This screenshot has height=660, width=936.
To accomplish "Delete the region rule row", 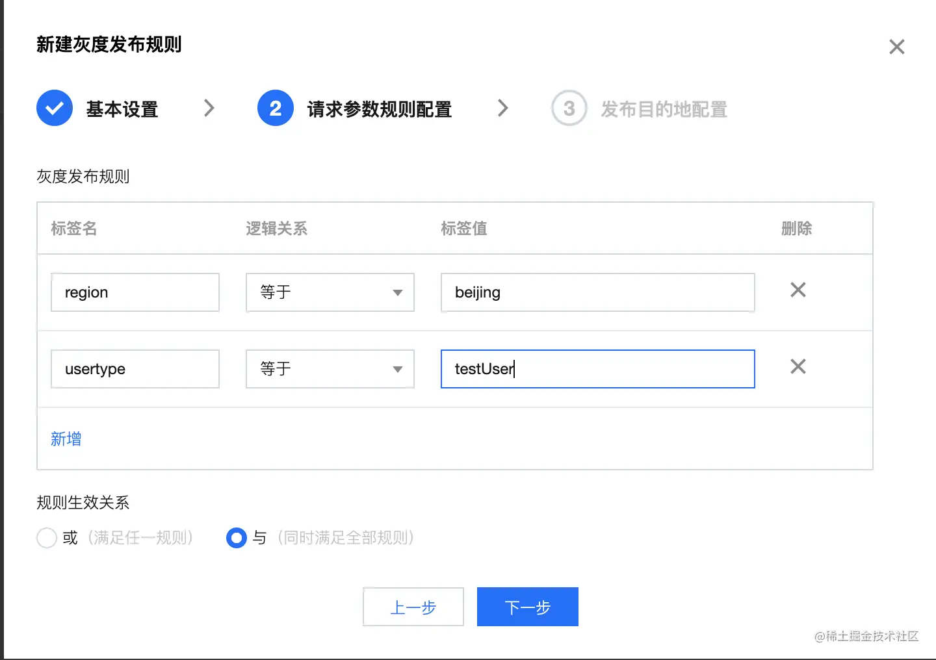I will 798,290.
